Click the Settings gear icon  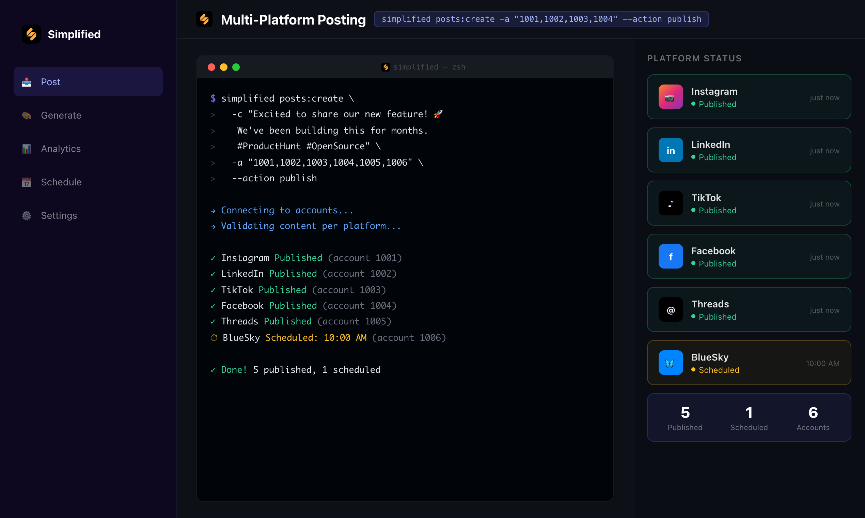(x=26, y=215)
